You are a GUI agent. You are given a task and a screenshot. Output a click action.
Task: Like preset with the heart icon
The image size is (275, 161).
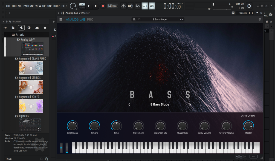pyautogui.click(x=140, y=19)
